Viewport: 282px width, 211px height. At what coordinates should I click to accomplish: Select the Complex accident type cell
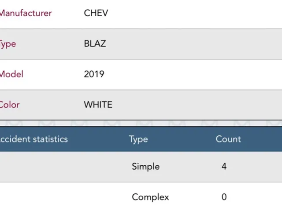coord(150,197)
